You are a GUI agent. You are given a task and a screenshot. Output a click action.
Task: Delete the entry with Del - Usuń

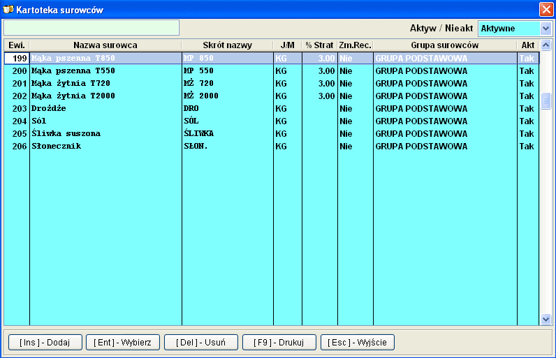tap(201, 343)
